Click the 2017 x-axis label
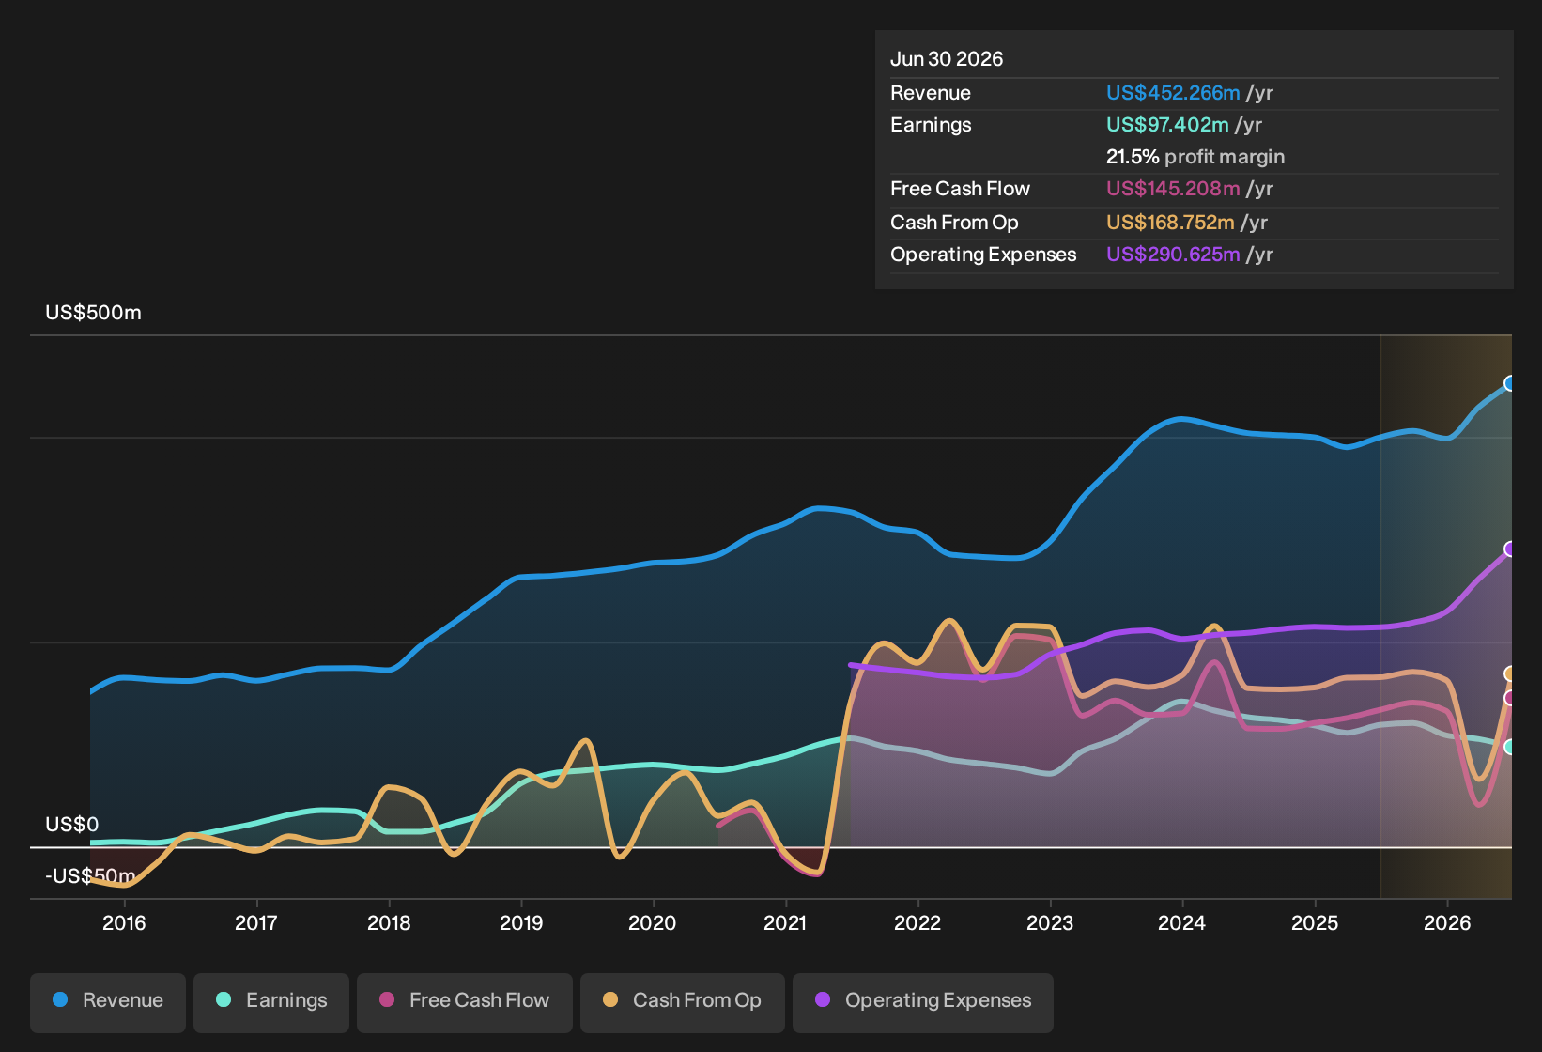Image resolution: width=1542 pixels, height=1052 pixels. 256,923
